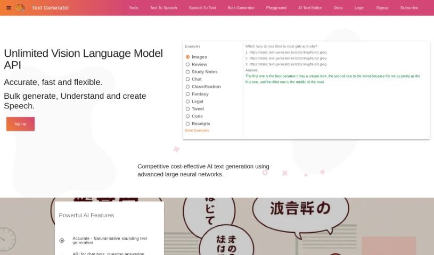Select the Review example radio
This screenshot has width=434, height=255.
click(187, 64)
